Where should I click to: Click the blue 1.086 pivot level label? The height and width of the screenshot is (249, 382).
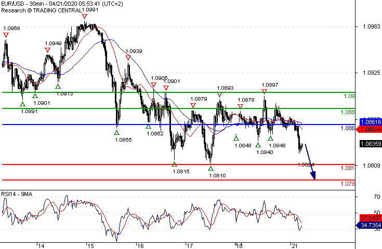click(x=347, y=128)
